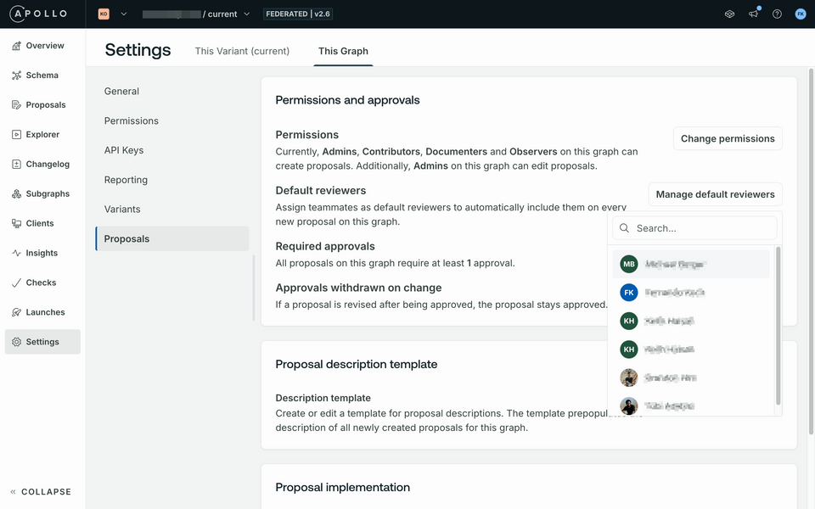Select Proposals in settings menu

point(172,238)
